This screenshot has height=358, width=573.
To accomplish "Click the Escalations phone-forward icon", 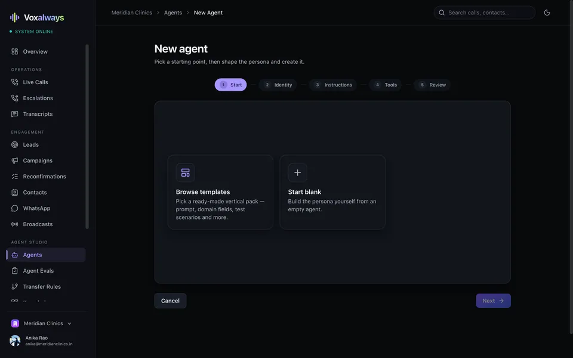I will point(14,98).
